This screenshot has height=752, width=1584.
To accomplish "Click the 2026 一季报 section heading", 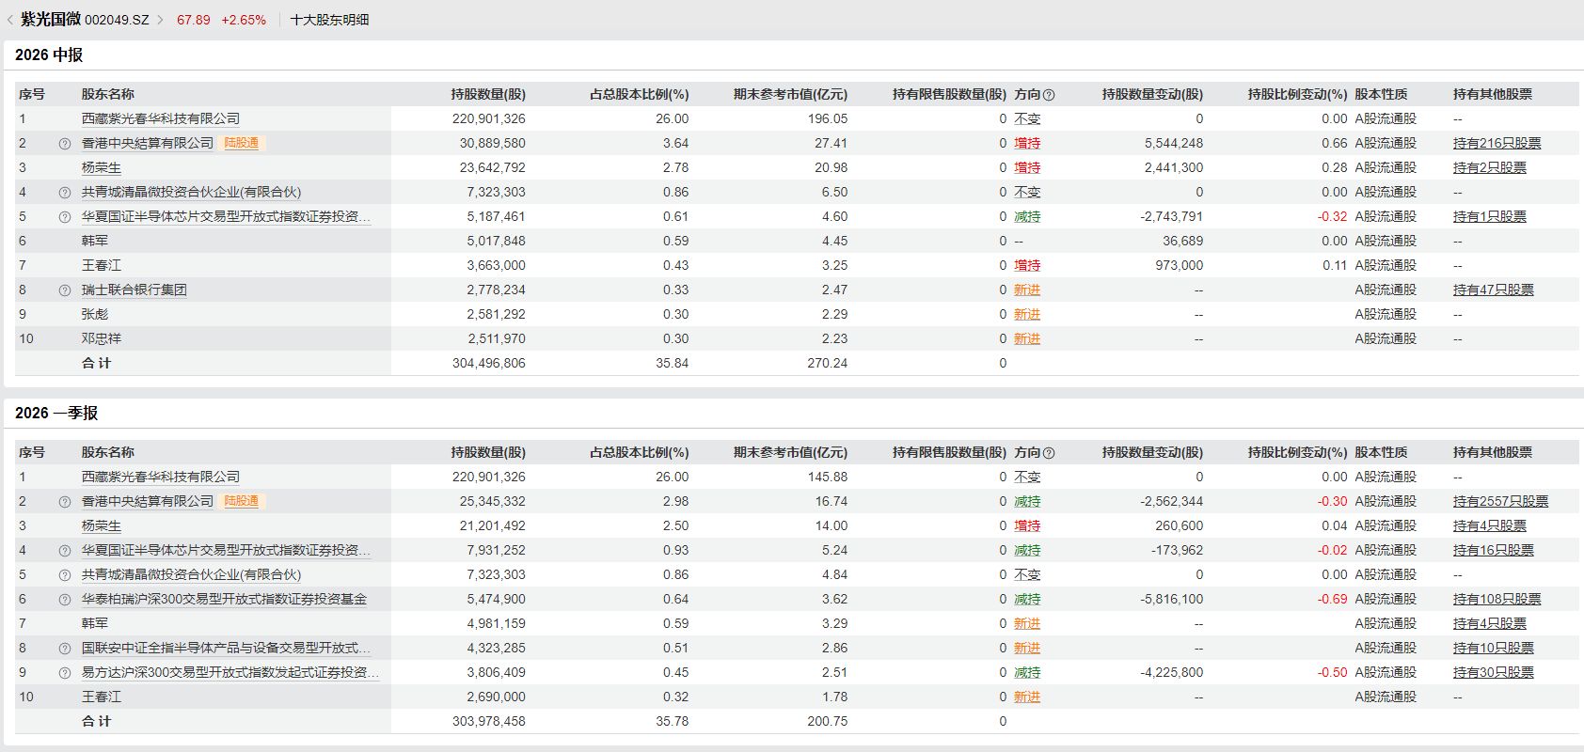I will (56, 413).
